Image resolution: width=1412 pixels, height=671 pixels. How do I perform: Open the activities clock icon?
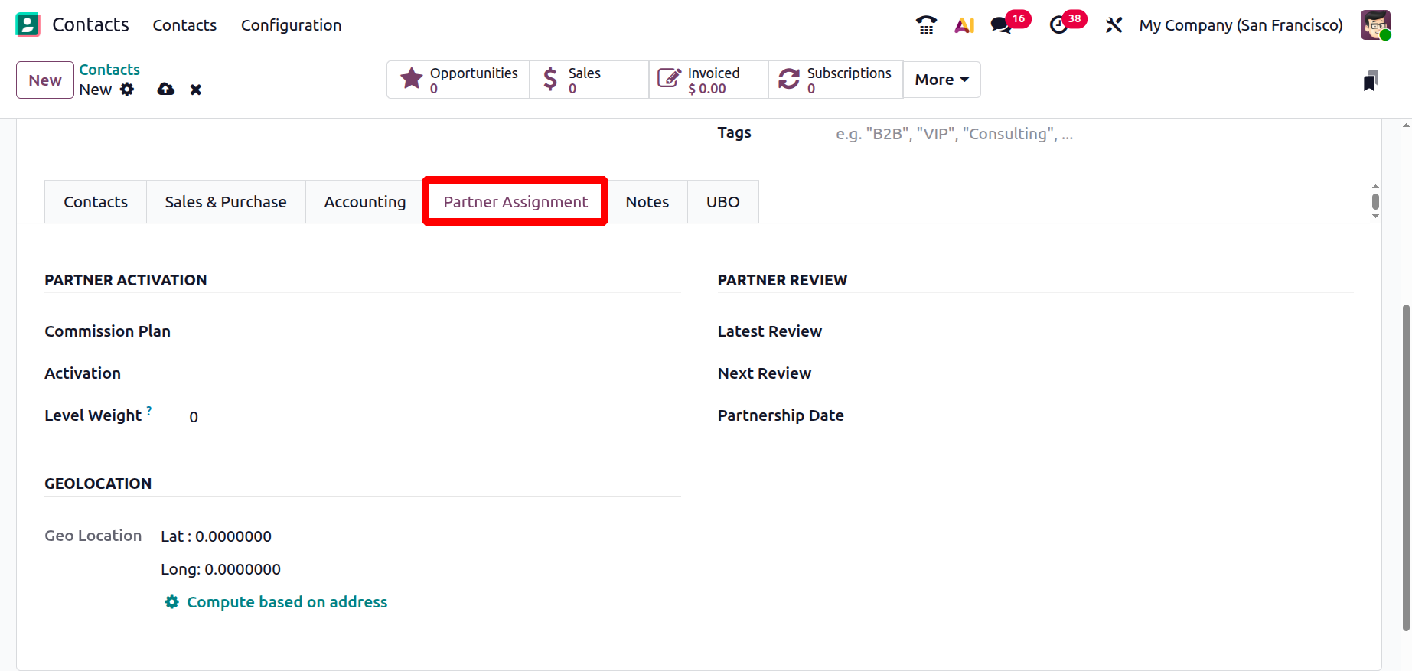(x=1058, y=25)
